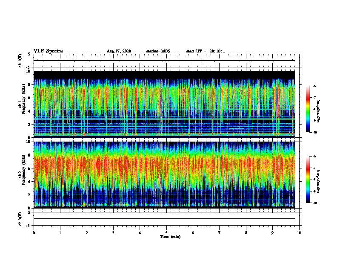Click the ch.1 voltage waveform trace

pyautogui.click(x=164, y=61)
